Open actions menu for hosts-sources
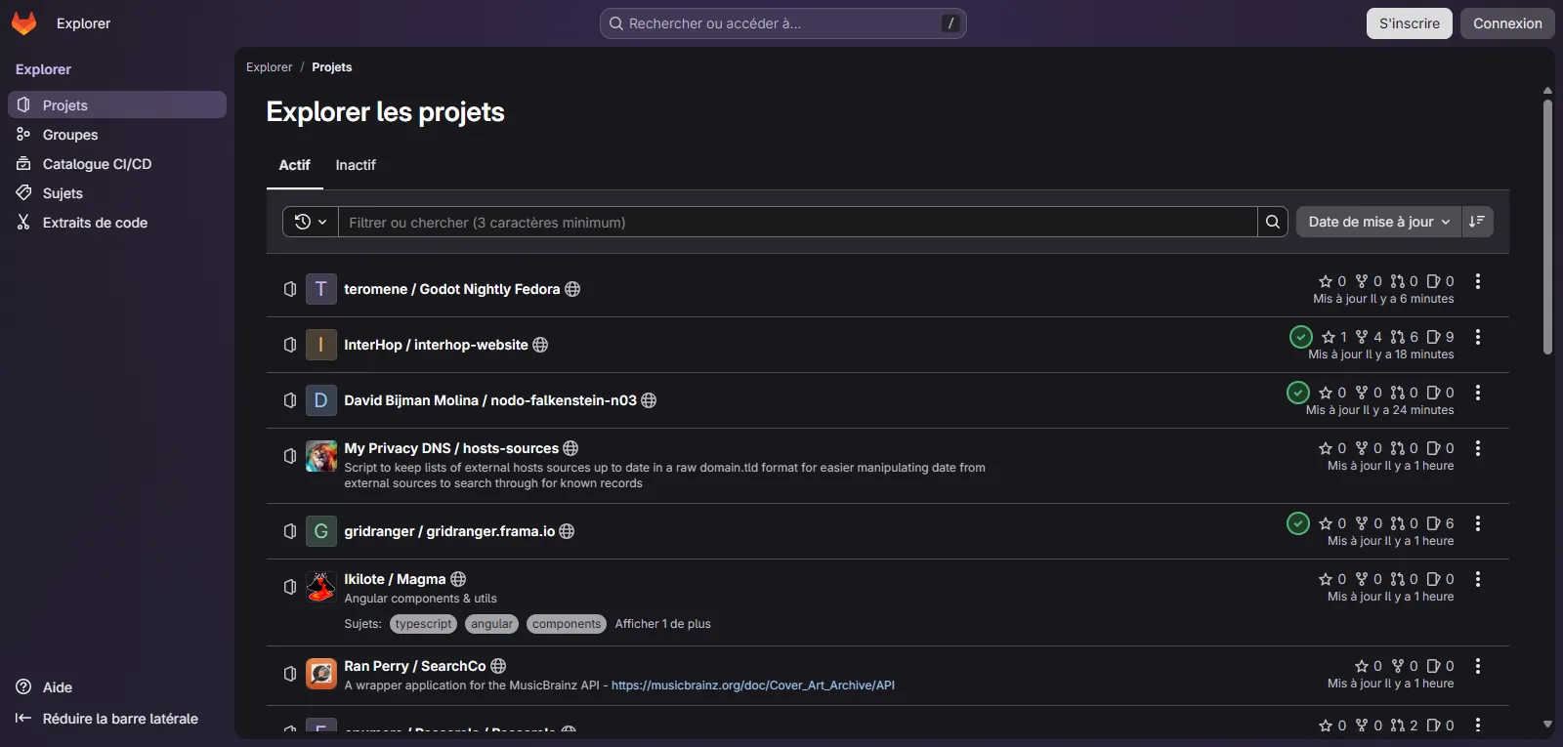The image size is (1563, 747). pyautogui.click(x=1478, y=448)
